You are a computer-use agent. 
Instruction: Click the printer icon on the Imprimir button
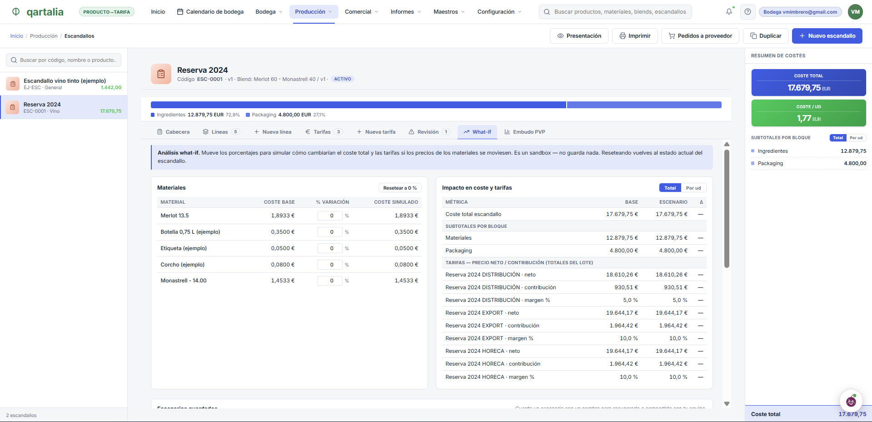click(x=623, y=36)
